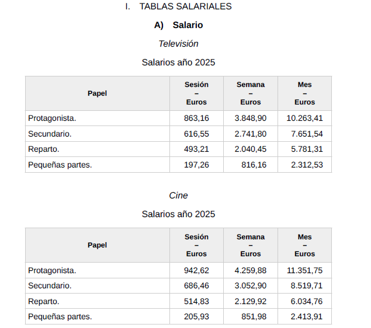This screenshot has height=328, width=371.
Task: Select the monthly value 7.651,54
Action: click(307, 134)
